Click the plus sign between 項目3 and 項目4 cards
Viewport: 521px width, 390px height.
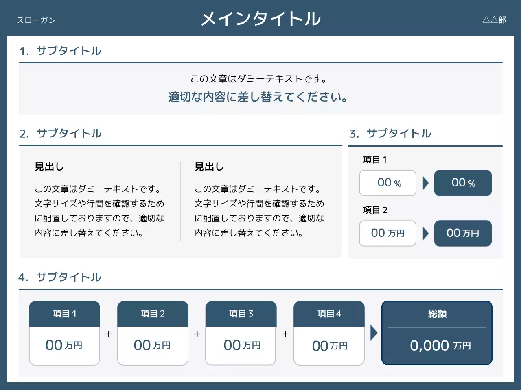[285, 334]
